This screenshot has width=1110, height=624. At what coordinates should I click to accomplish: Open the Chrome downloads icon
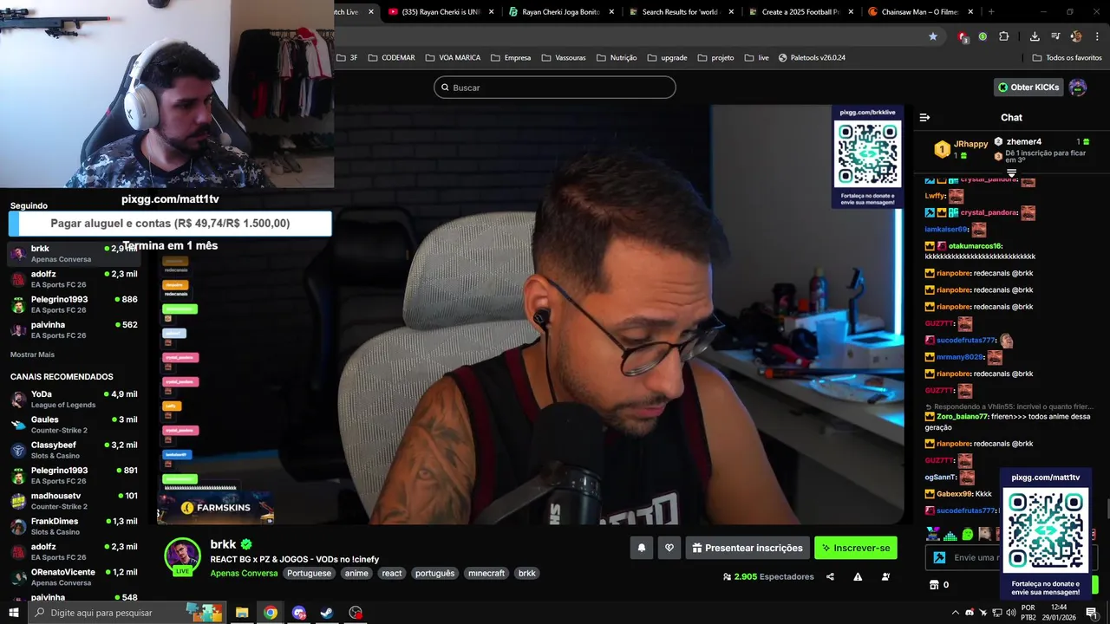(x=1035, y=36)
